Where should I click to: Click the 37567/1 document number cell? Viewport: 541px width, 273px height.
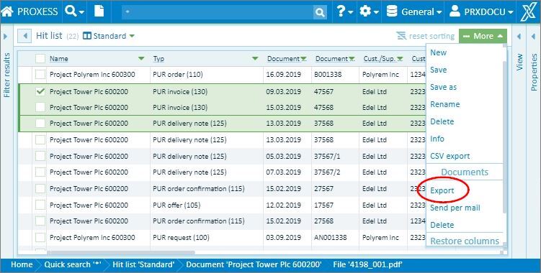coord(336,157)
